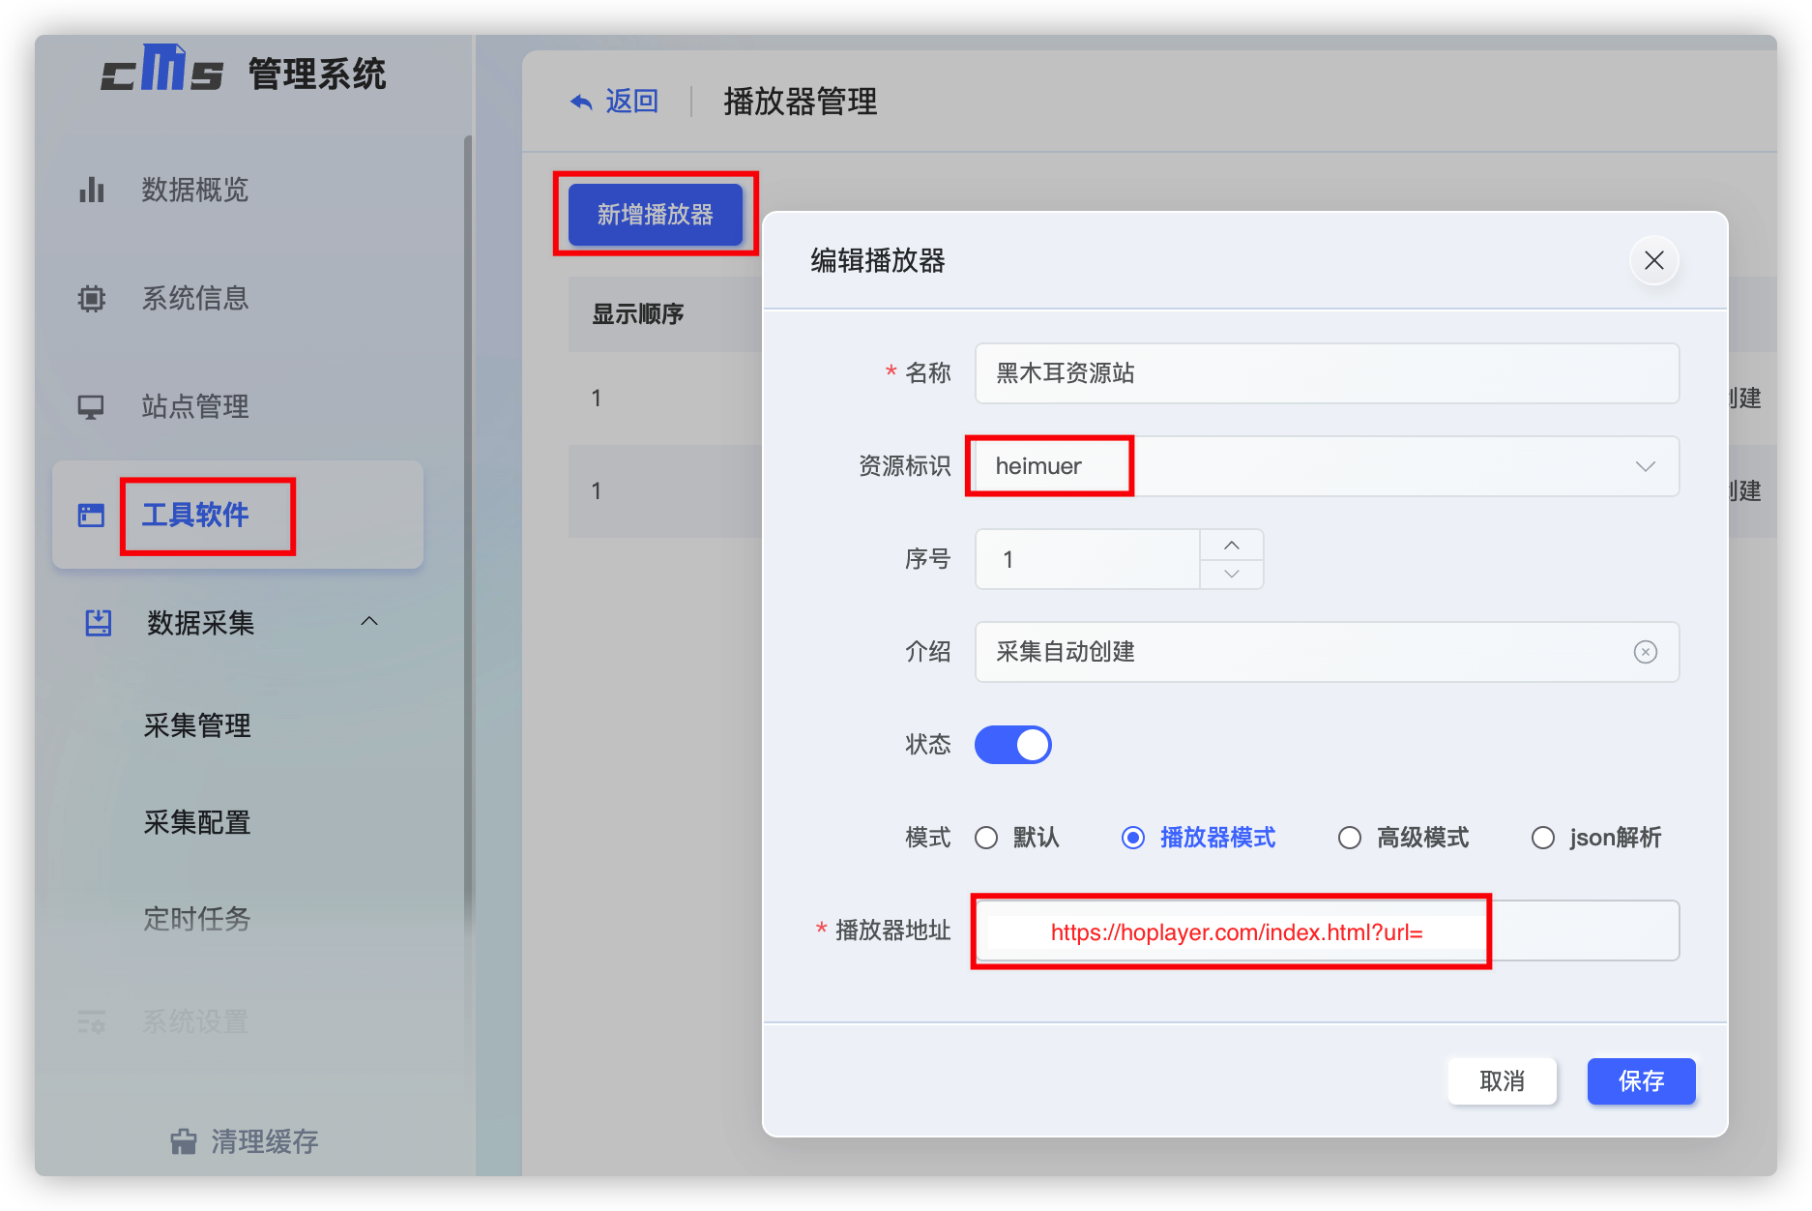Toggle the 状态 switch off
The height and width of the screenshot is (1211, 1812).
point(1012,745)
